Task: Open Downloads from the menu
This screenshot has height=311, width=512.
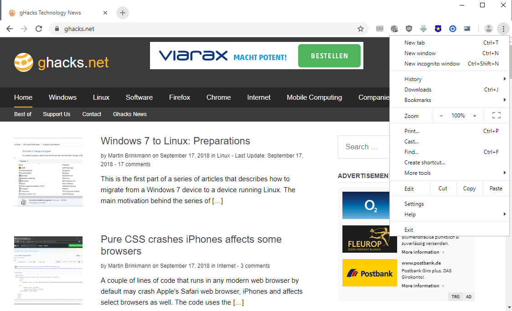Action: point(450,90)
